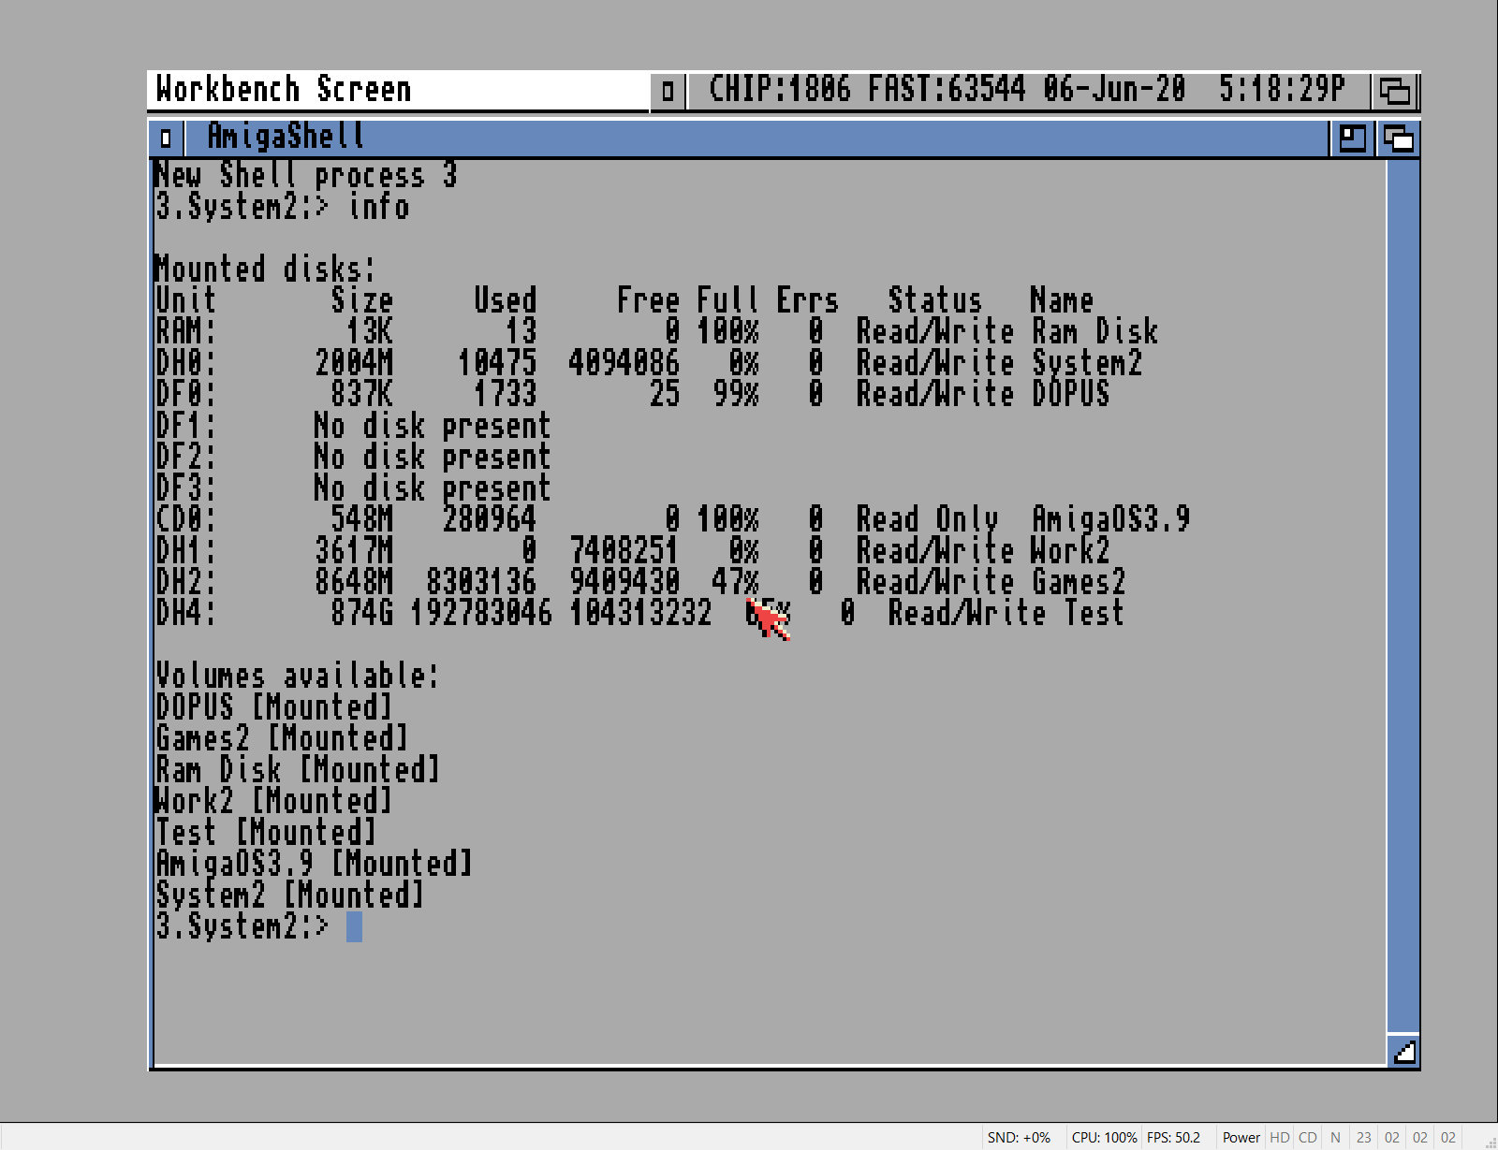
Task: Click the 874G size value for DH4
Action: tap(362, 612)
